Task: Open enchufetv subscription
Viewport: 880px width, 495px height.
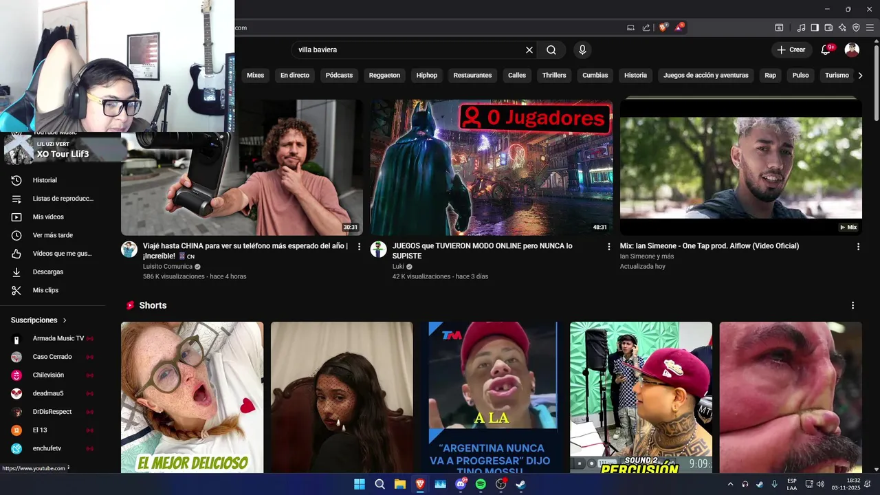Action: click(53, 448)
